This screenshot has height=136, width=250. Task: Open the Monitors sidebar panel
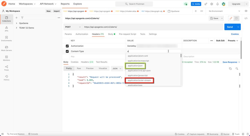pos(7,58)
